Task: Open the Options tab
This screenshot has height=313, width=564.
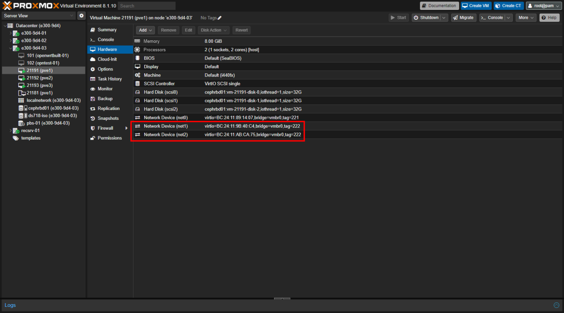Action: click(x=110, y=69)
